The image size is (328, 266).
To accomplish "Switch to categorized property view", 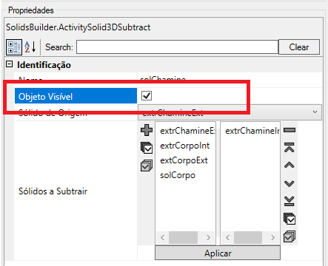I will click(14, 47).
